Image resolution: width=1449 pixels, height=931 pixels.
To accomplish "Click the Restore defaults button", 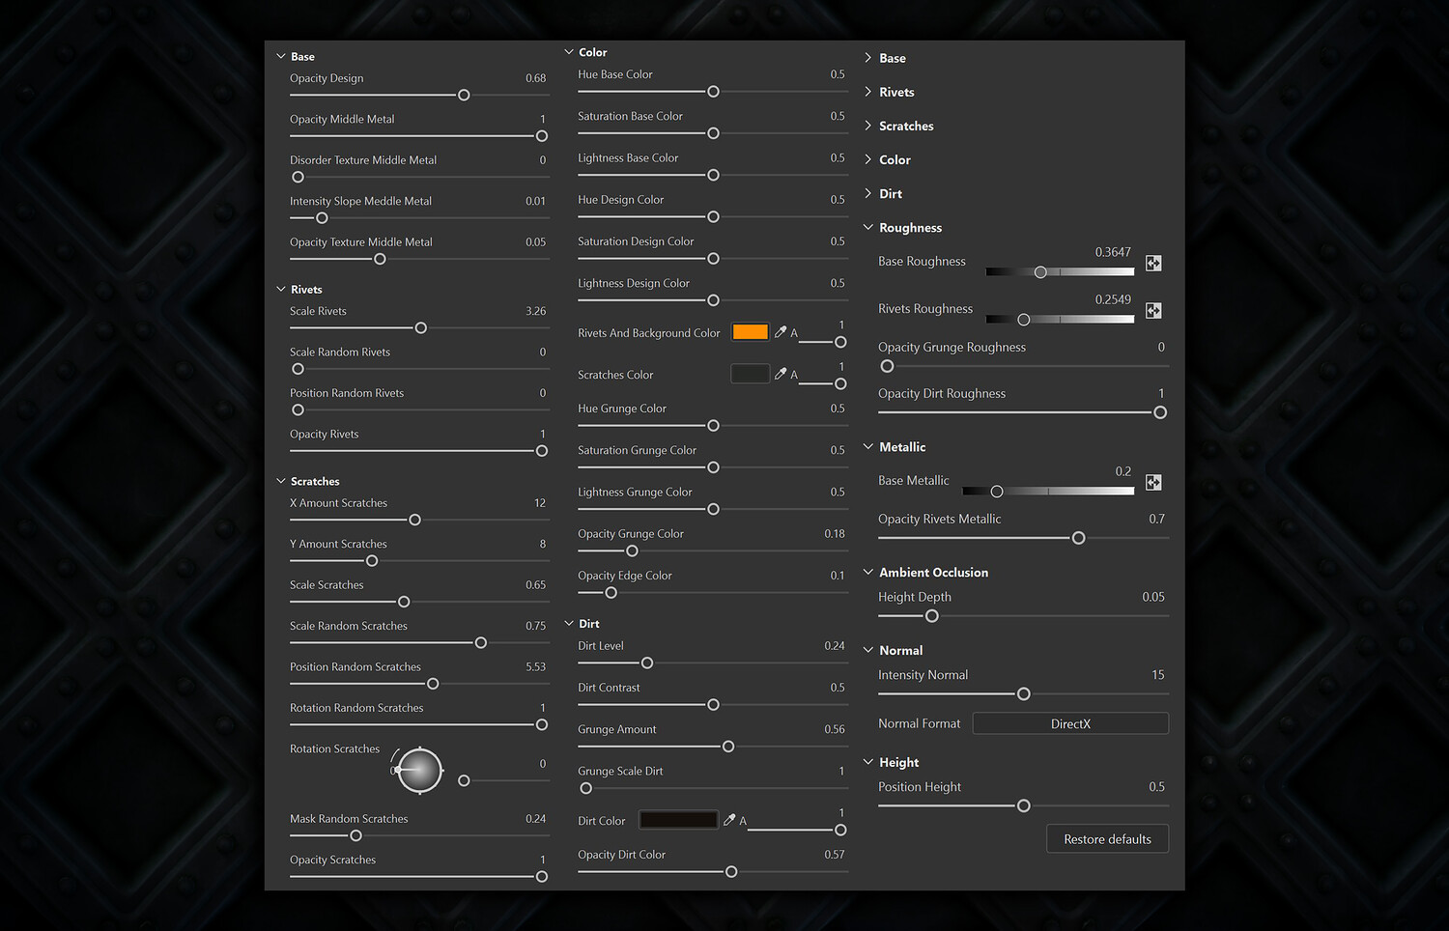I will [x=1107, y=839].
